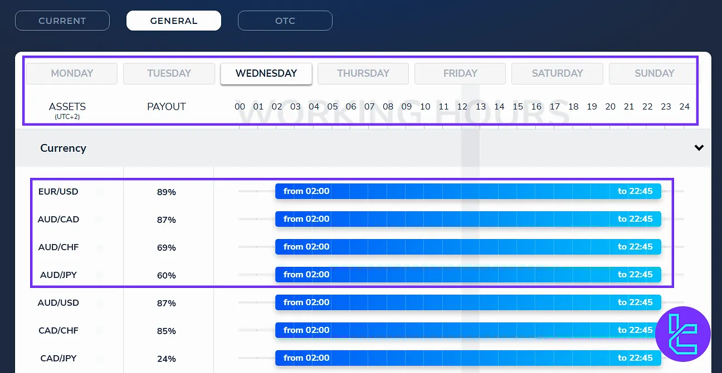Select the AUD/USD asset
Image resolution: width=722 pixels, height=373 pixels.
(58, 303)
